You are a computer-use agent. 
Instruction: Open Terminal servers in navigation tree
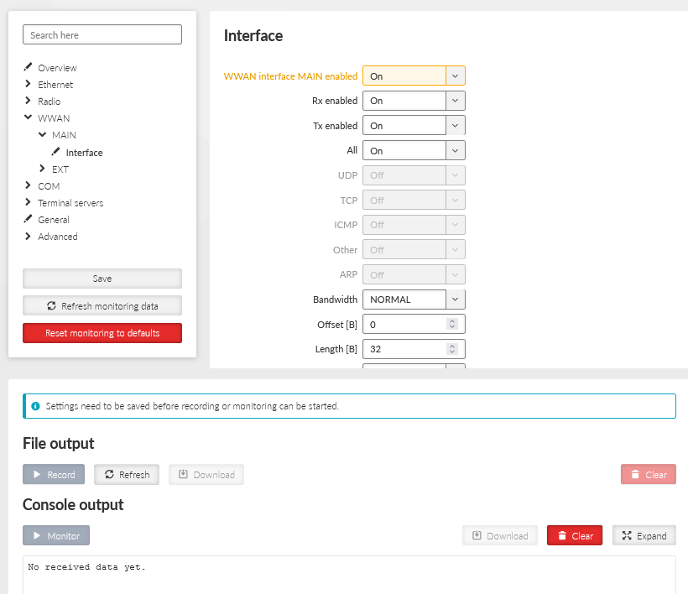(70, 203)
